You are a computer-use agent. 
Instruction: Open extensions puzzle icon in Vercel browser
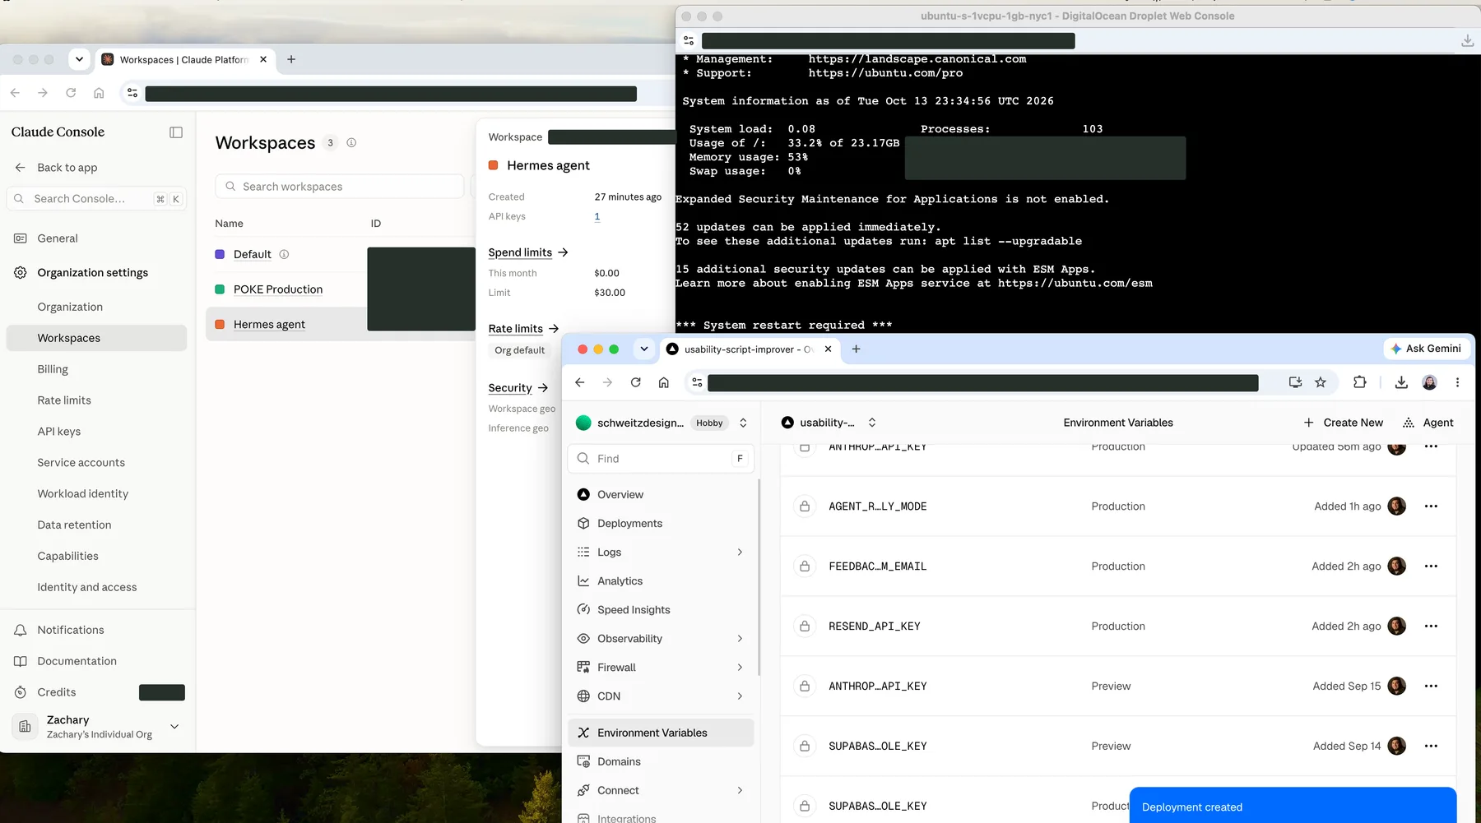pyautogui.click(x=1359, y=382)
